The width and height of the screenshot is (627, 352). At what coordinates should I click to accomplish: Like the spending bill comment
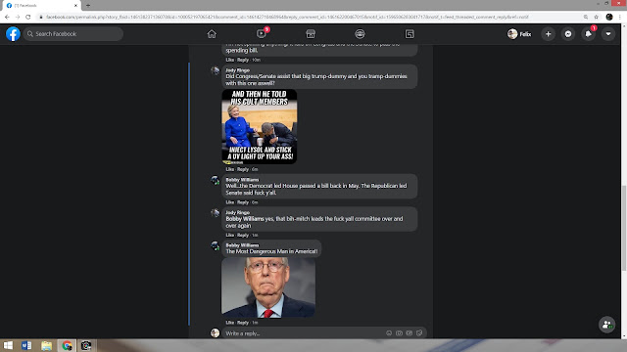(x=230, y=60)
